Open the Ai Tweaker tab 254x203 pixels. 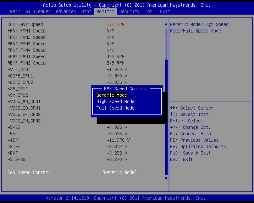[38, 11]
